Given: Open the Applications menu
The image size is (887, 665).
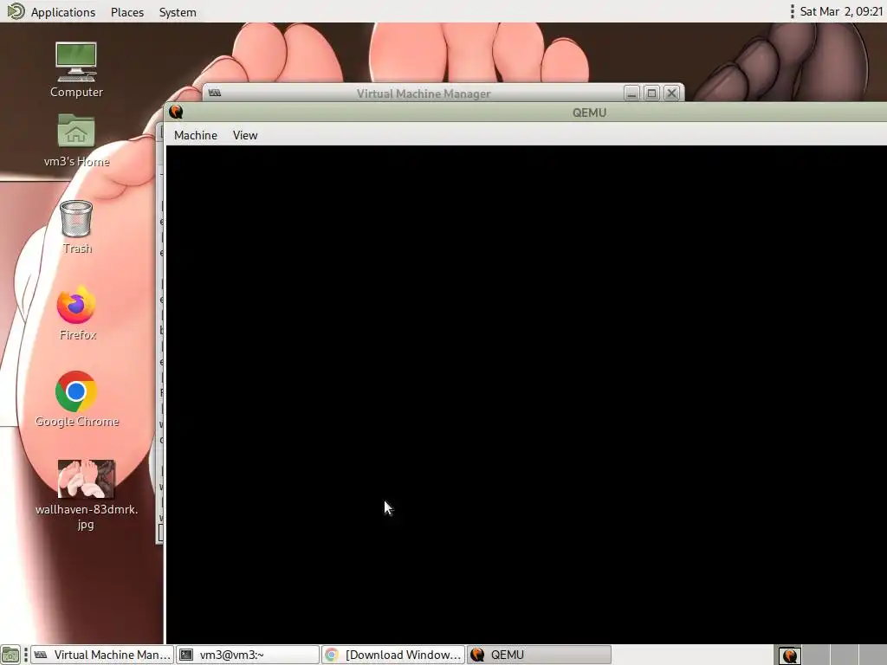Looking at the screenshot, I should (x=62, y=12).
